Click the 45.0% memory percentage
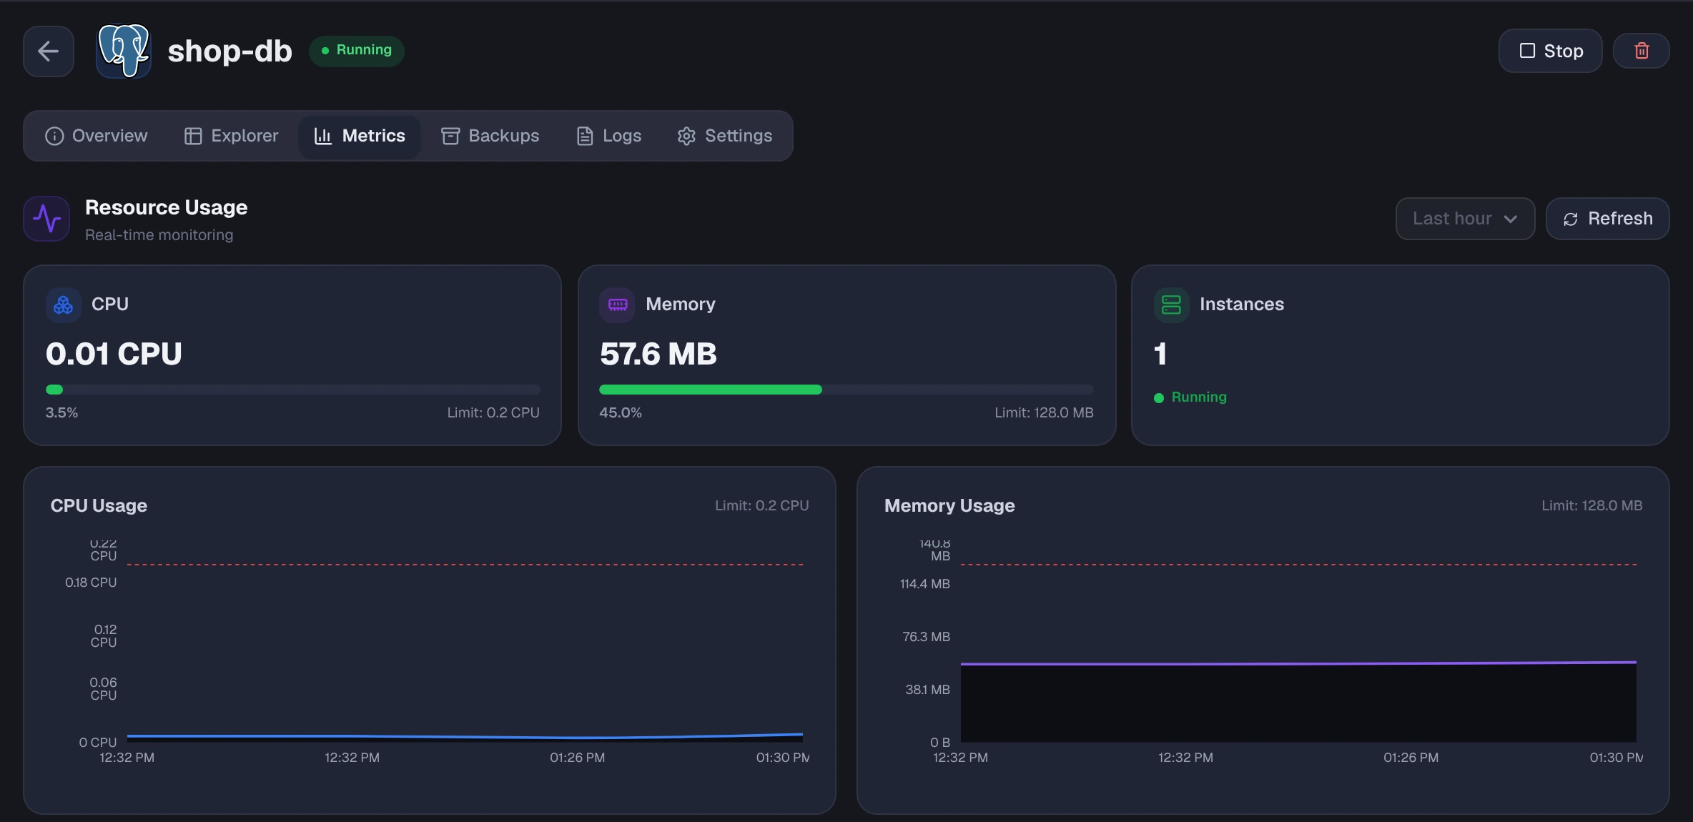This screenshot has height=822, width=1693. (x=621, y=412)
